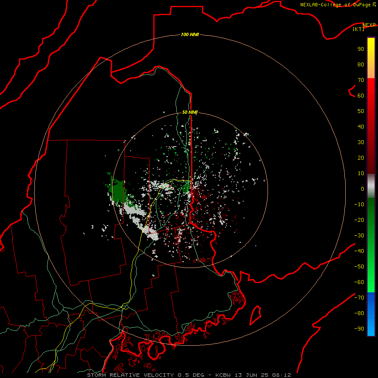Click the NEXR label above color scale
378x378 pixels.
pos(369,25)
